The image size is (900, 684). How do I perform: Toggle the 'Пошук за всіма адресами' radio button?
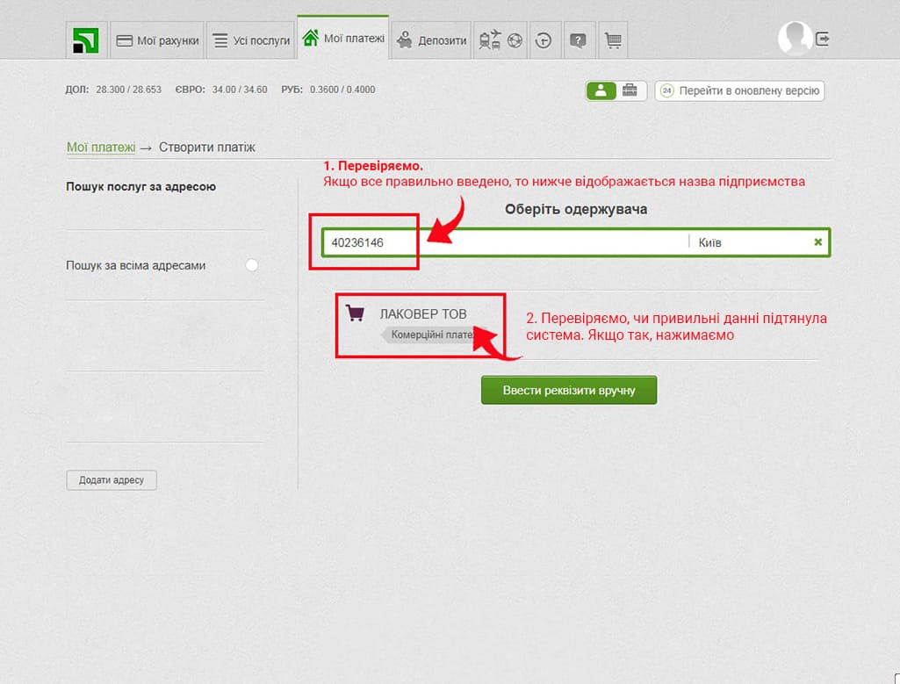coord(252,265)
